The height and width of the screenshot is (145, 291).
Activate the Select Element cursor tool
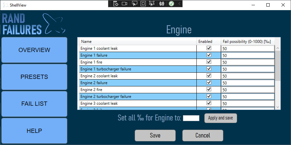134,4
